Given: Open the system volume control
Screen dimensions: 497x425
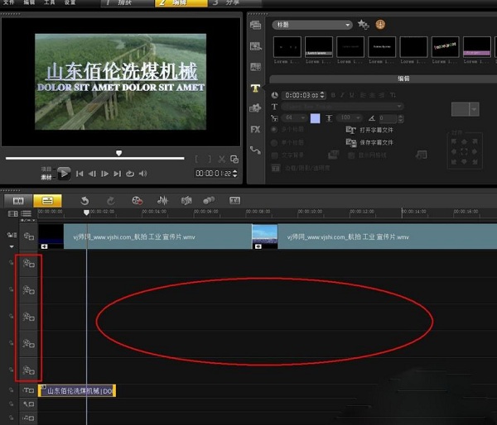Looking at the screenshot, I should (143, 174).
